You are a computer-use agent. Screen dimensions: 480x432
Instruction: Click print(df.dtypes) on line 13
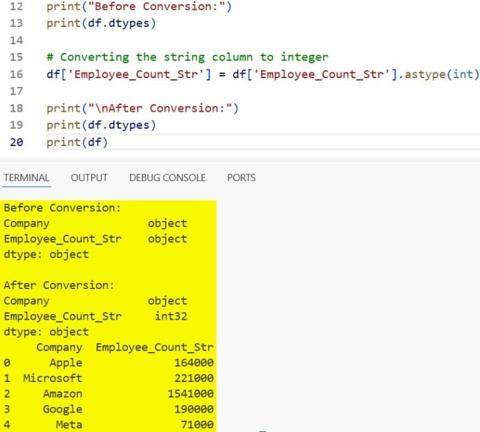101,23
